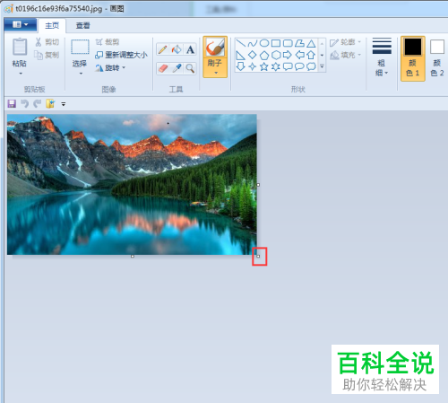Image resolution: width=448 pixels, height=403 pixels.
Task: Expand the 选择 (Select) dropdown arrow
Action: click(x=81, y=74)
